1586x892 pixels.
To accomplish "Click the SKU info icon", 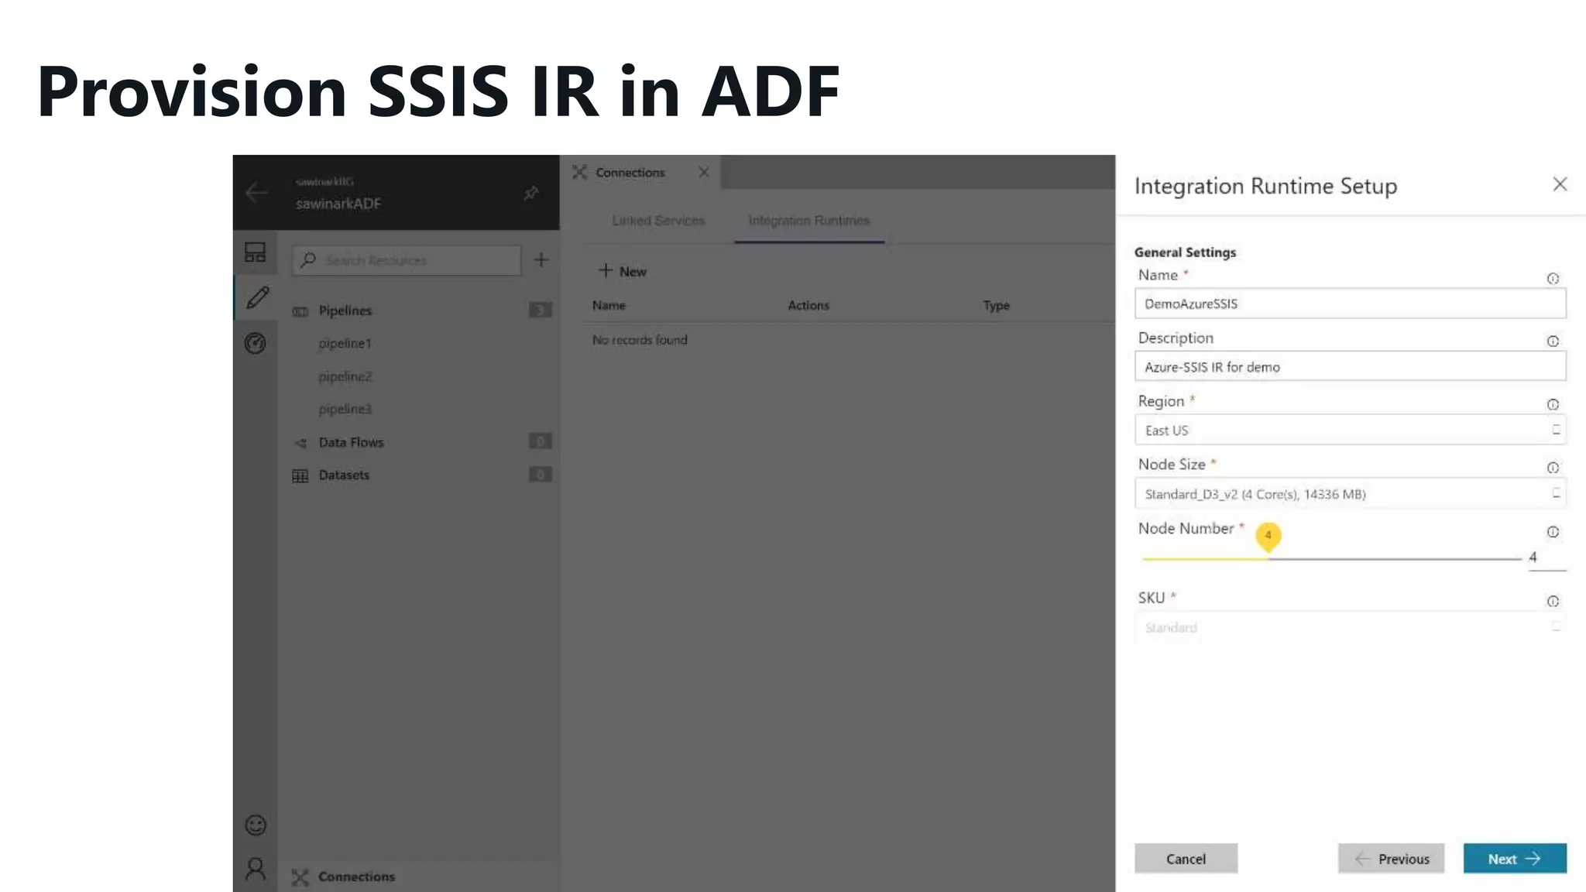I will 1553,602.
